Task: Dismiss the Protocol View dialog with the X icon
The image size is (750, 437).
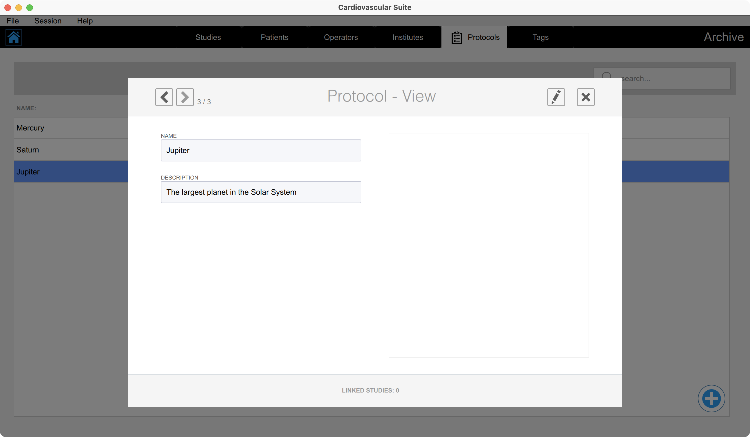Action: [585, 97]
